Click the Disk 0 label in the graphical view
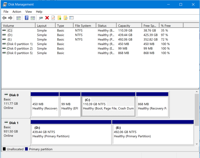Screen dimensions: 200x158 click(14, 95)
